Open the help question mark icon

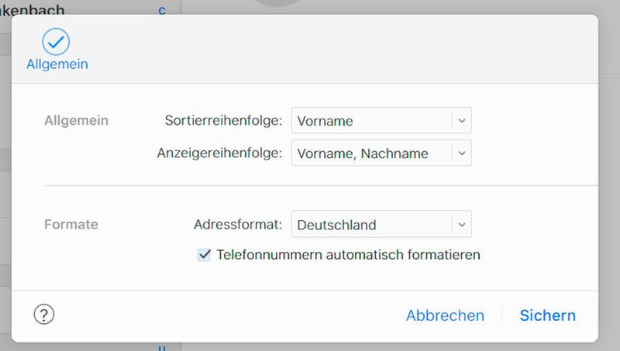click(x=44, y=315)
